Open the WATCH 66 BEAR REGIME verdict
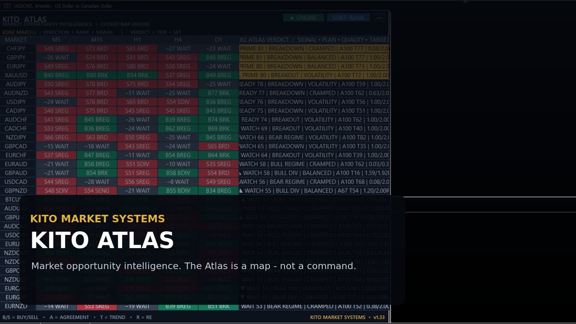The image size is (576, 324). [x=314, y=137]
